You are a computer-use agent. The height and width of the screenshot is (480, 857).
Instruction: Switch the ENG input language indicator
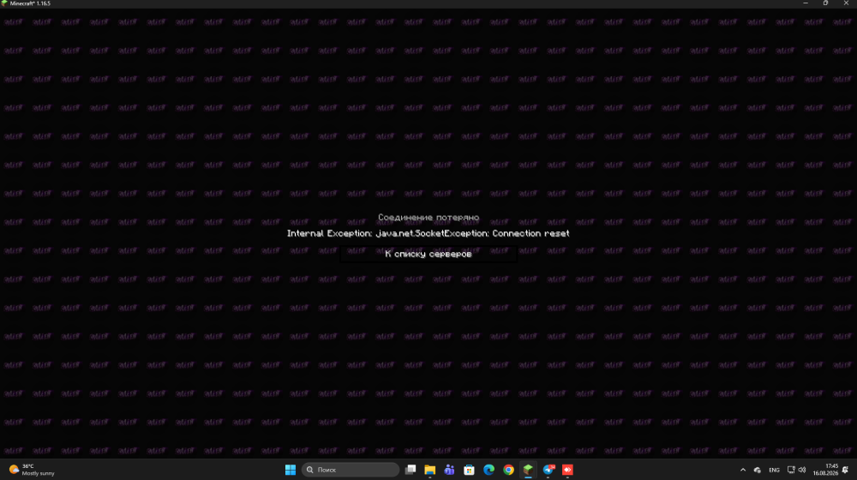774,471
